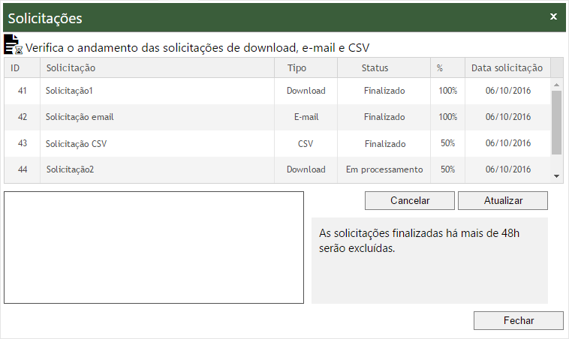Click the table's vertical scrollbar thumb
569x339 pixels.
pos(556,123)
